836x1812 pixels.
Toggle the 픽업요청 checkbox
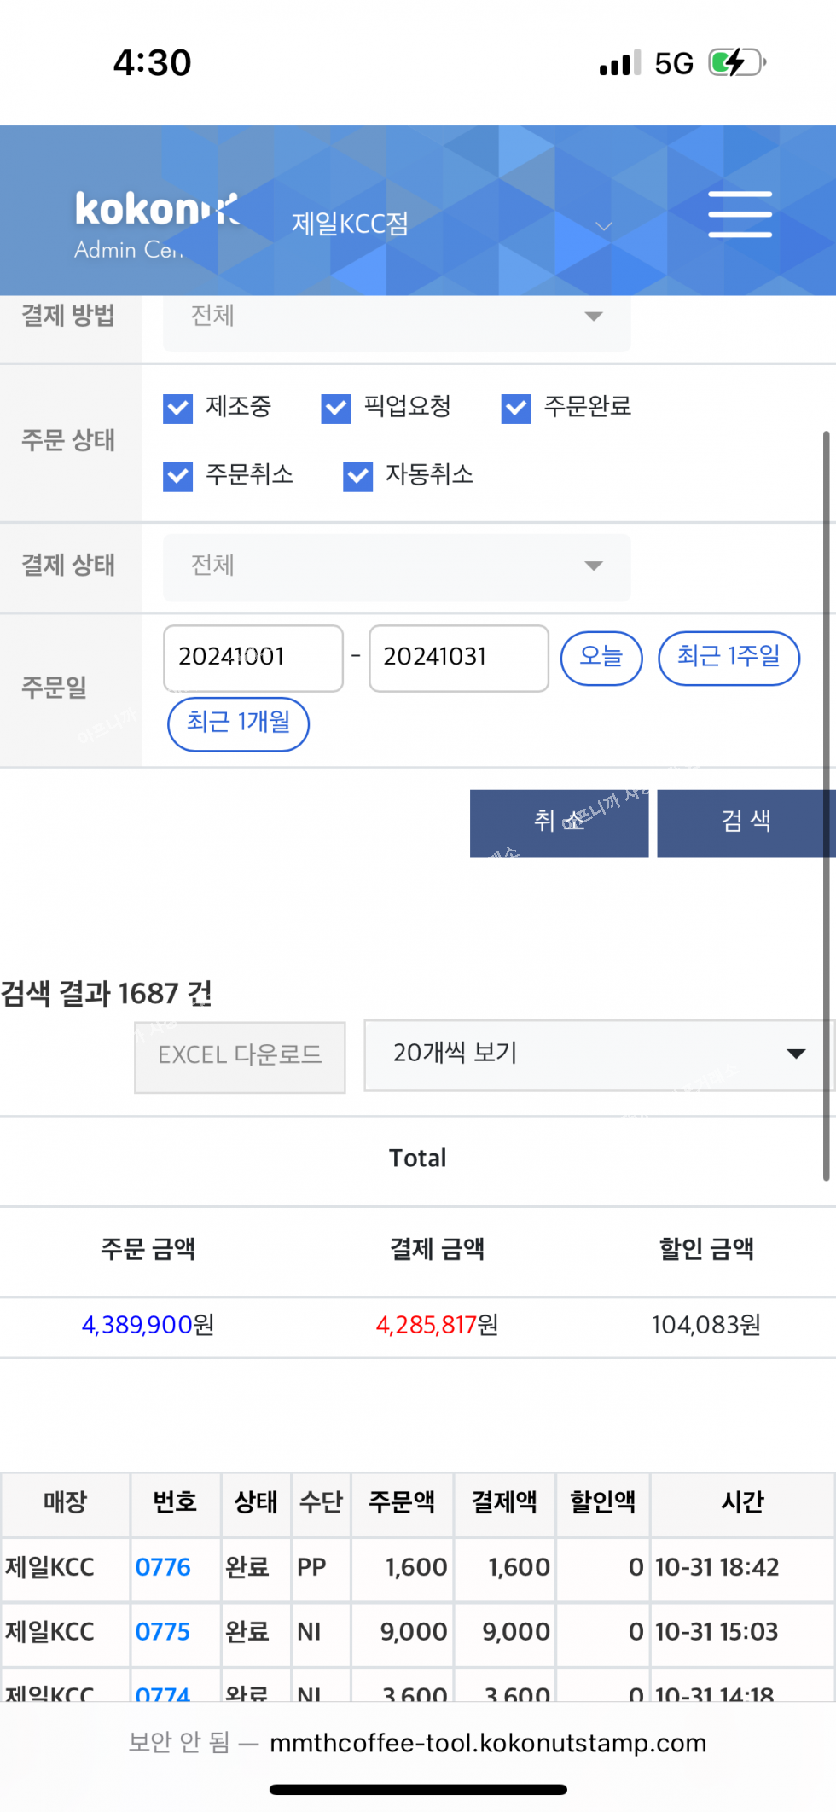coord(336,408)
